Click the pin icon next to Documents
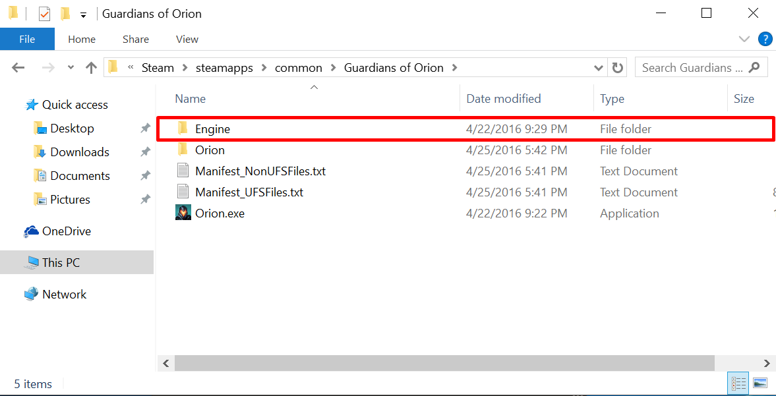Image resolution: width=776 pixels, height=396 pixels. pyautogui.click(x=145, y=176)
